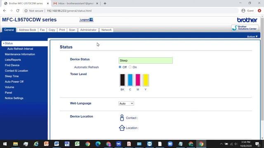Image resolution: width=264 pixels, height=148 pixels.
Task: Click the Contact person icon
Action: [122, 118]
